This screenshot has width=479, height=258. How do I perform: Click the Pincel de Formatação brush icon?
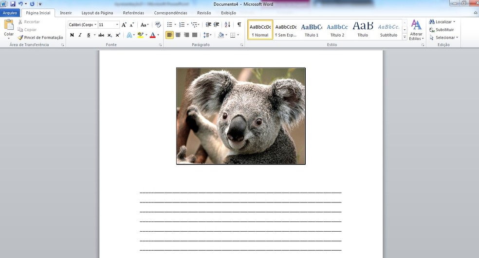[x=20, y=38]
